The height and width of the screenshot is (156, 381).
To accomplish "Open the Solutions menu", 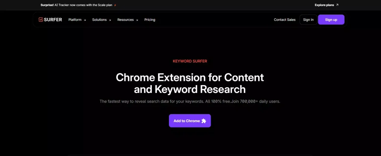I will pos(99,20).
